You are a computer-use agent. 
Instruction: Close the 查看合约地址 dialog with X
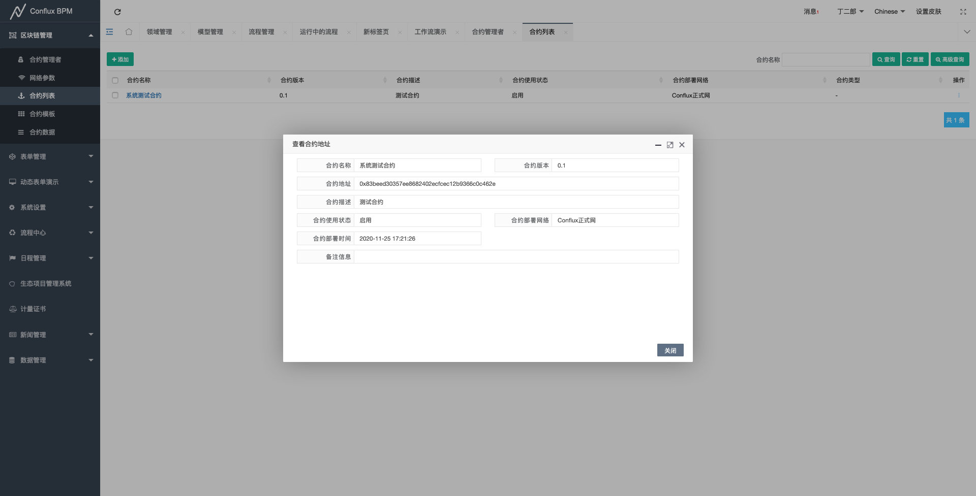682,145
